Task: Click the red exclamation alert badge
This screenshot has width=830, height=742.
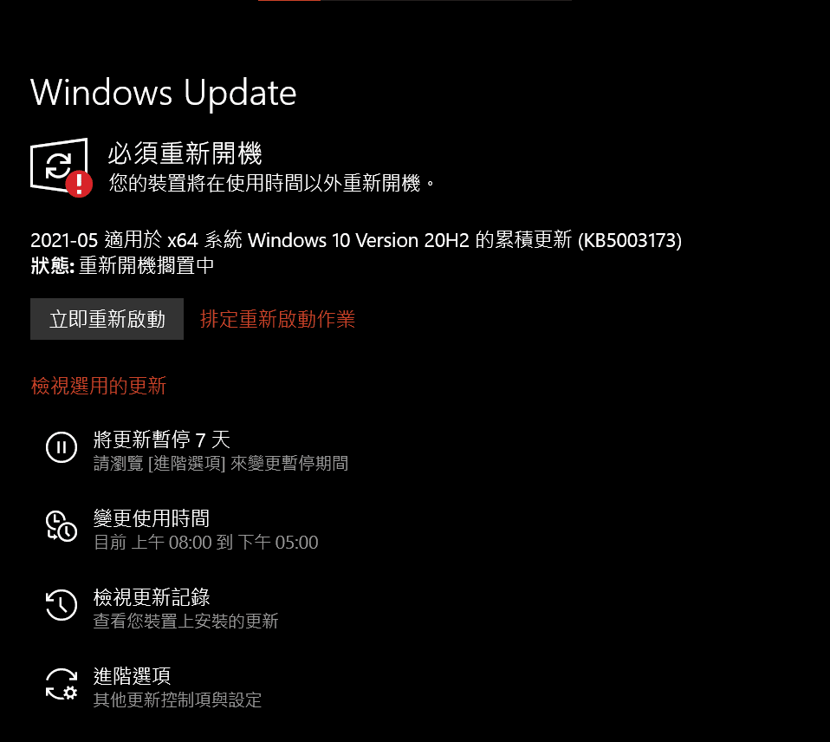Action: (x=80, y=184)
